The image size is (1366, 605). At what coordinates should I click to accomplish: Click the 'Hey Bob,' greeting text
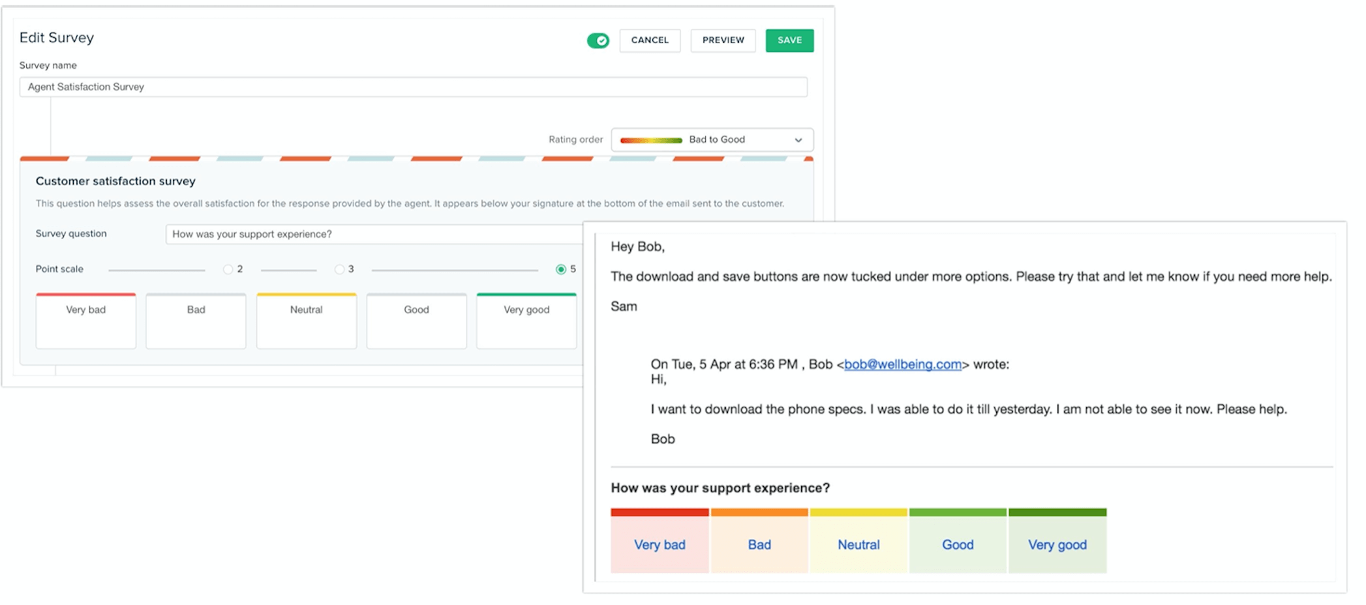point(637,247)
